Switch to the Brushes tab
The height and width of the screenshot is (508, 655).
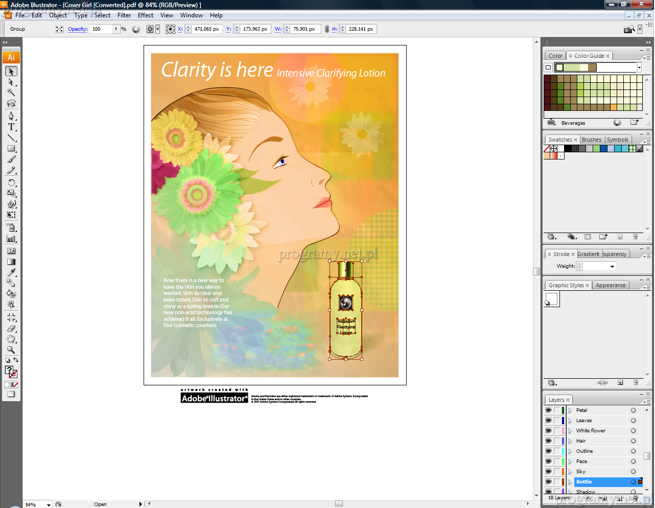pos(591,140)
